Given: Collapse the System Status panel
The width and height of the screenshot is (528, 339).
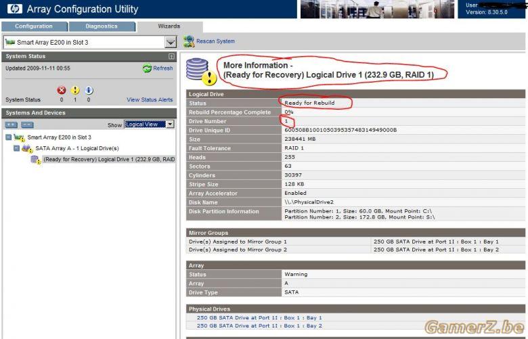Looking at the screenshot, I should coord(171,56).
